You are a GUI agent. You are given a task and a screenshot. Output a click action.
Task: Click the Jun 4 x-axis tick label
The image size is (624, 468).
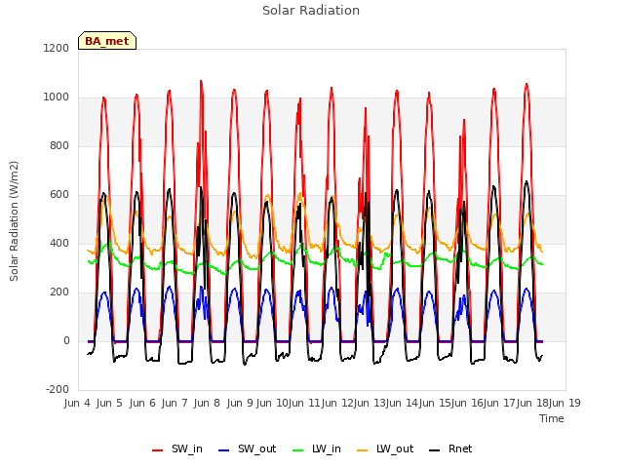(77, 403)
